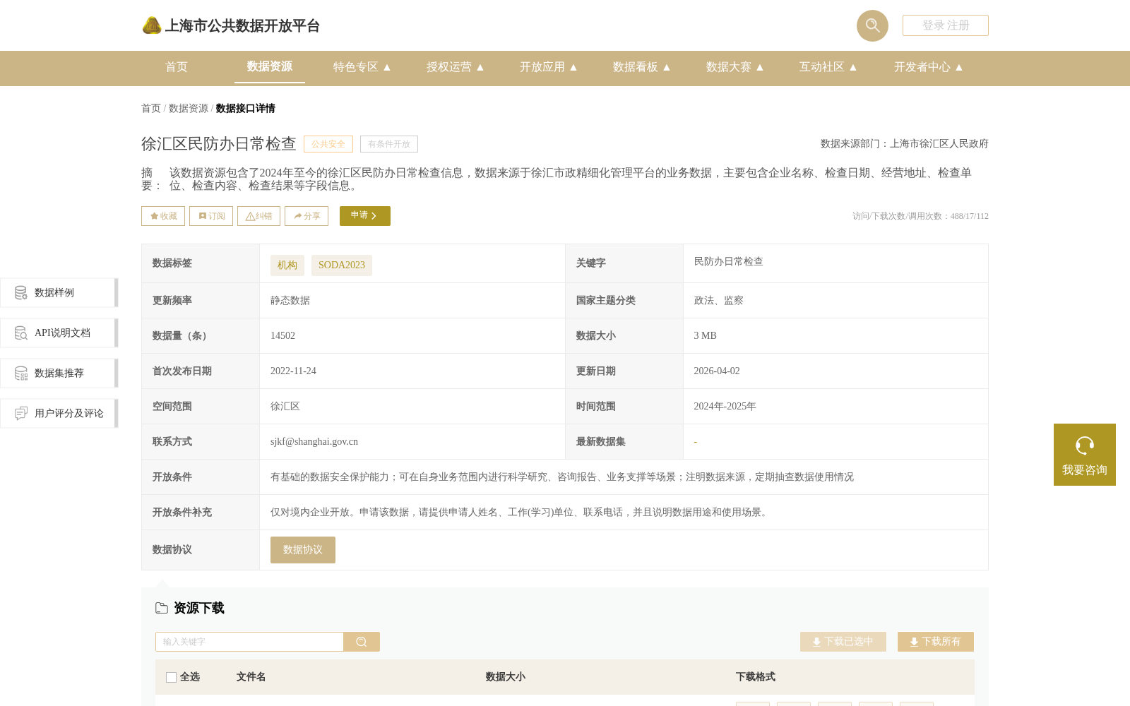Click the email sjkf@shanghai.gov.cn

[314, 442]
